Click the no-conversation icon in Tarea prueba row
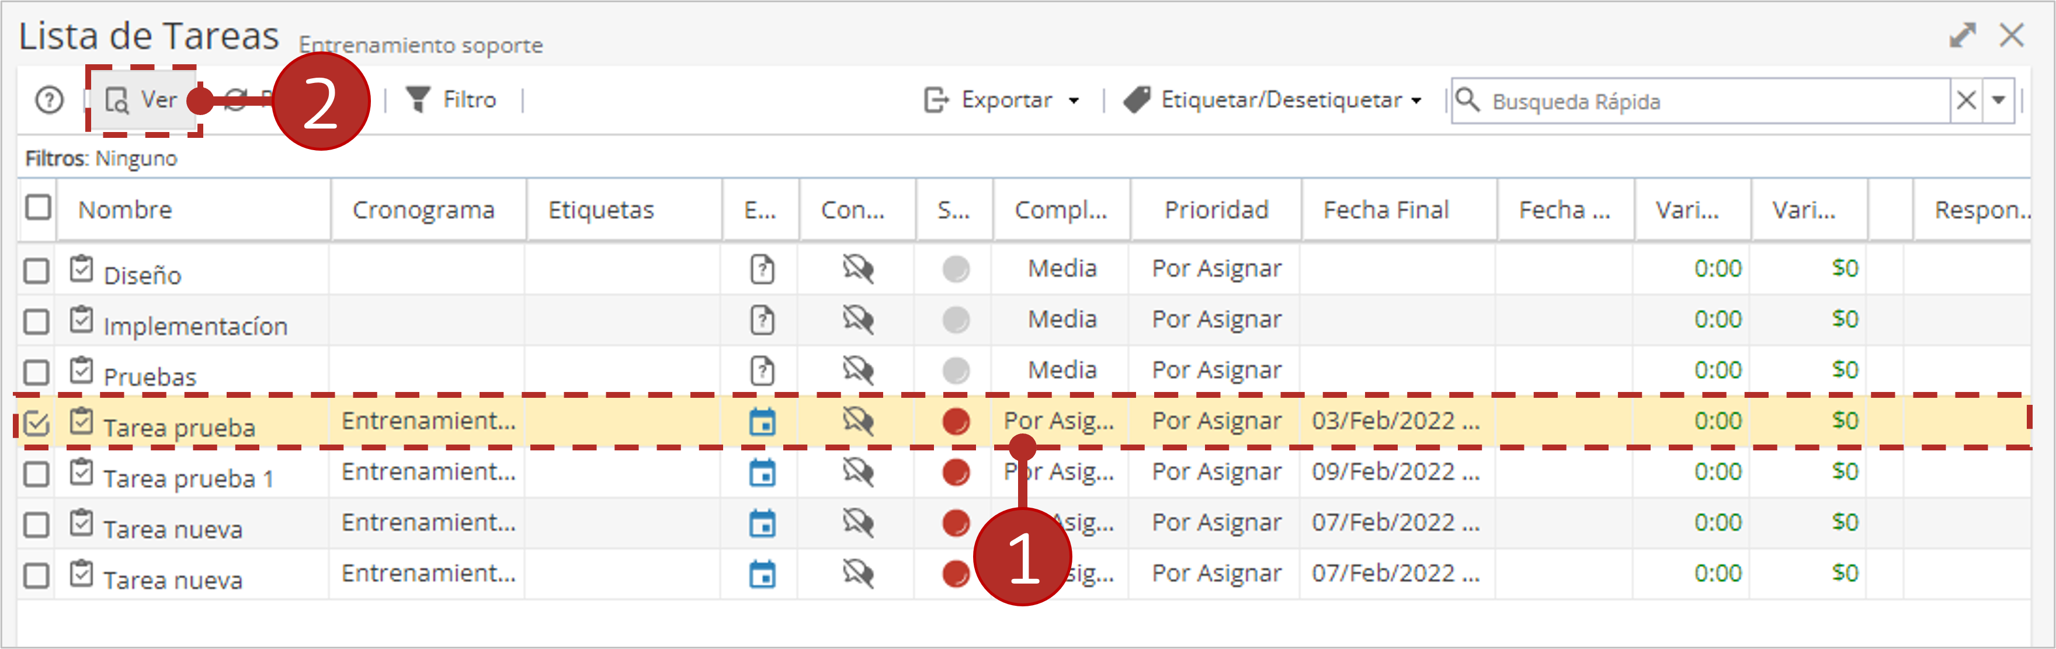The width and height of the screenshot is (2056, 649). (x=858, y=421)
